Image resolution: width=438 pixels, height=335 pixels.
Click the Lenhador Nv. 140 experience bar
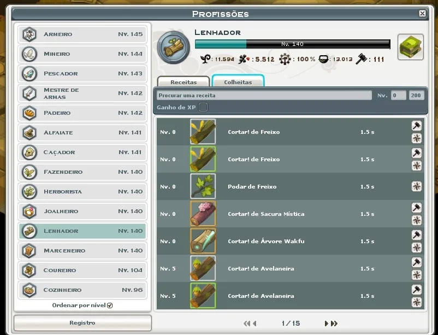(x=293, y=44)
